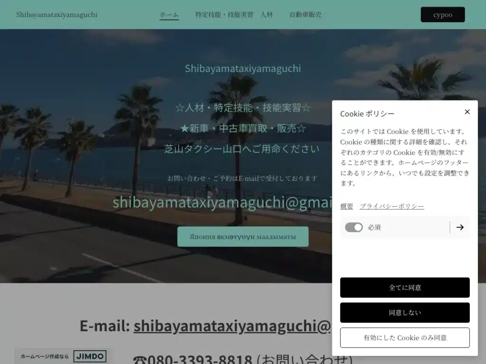This screenshot has height=364, width=486.
Task: Click the ホームページ作成なら label
Action: click(x=44, y=356)
